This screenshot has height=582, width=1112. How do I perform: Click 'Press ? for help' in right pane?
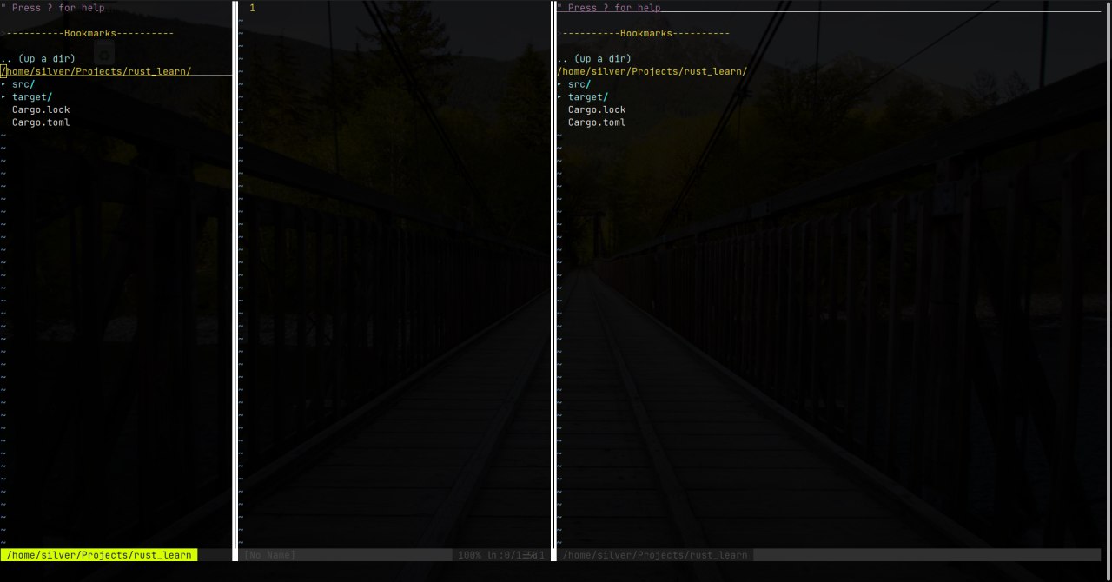pos(614,8)
